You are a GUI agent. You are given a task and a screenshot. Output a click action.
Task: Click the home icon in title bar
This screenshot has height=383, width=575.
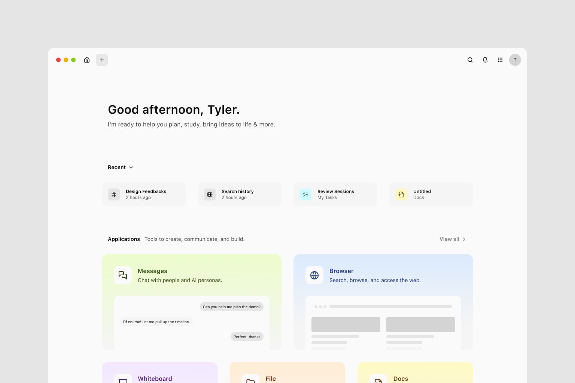(87, 60)
